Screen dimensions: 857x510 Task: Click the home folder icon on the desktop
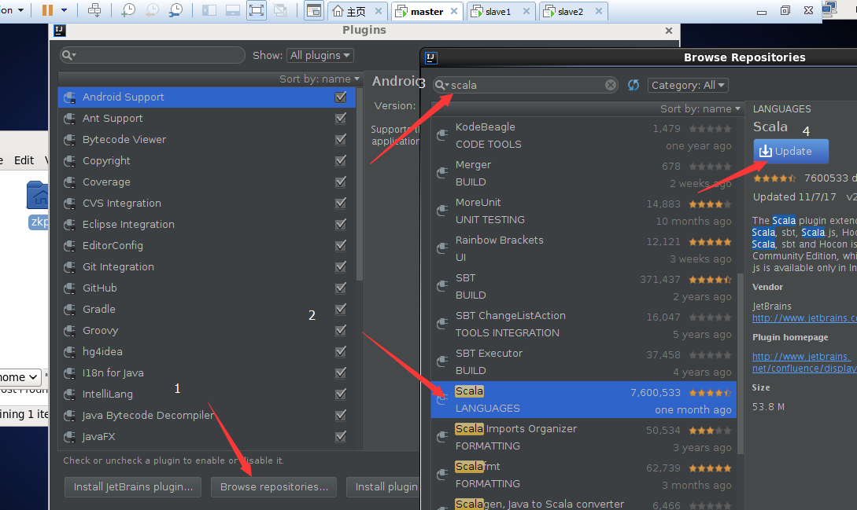click(38, 196)
